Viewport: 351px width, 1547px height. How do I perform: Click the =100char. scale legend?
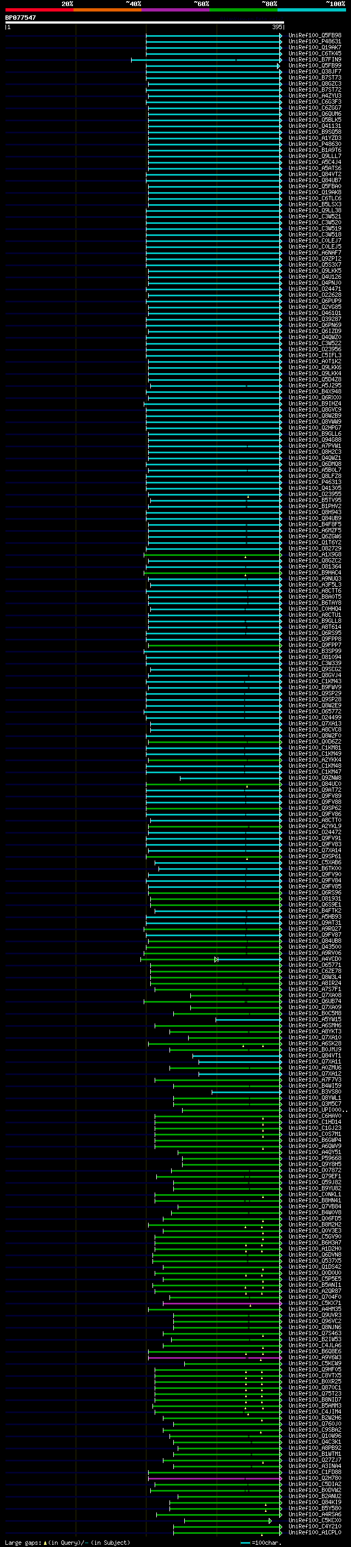point(261,1542)
